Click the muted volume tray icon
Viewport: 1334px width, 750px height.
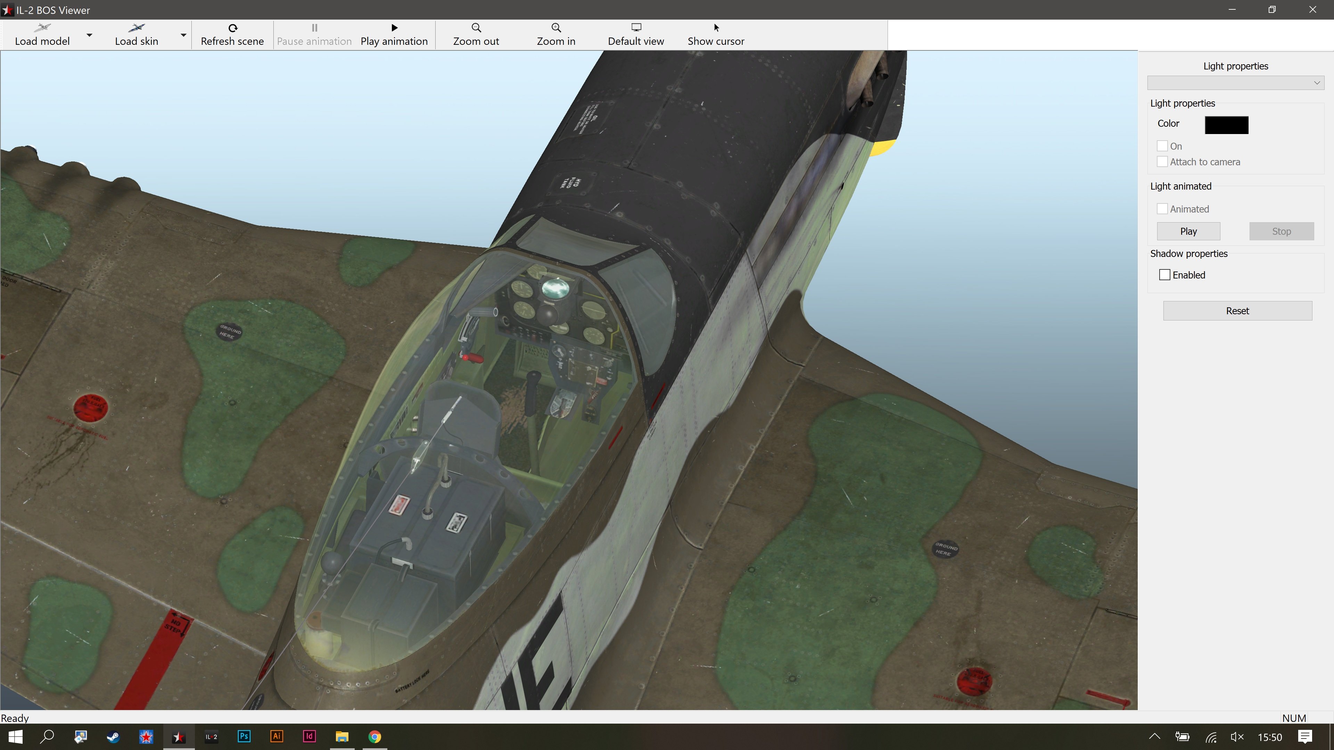(x=1237, y=736)
